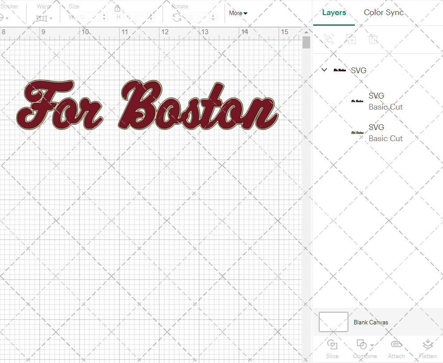Image resolution: width=443 pixels, height=363 pixels.
Task: Click the rotate stepper arrows
Action: (x=214, y=17)
